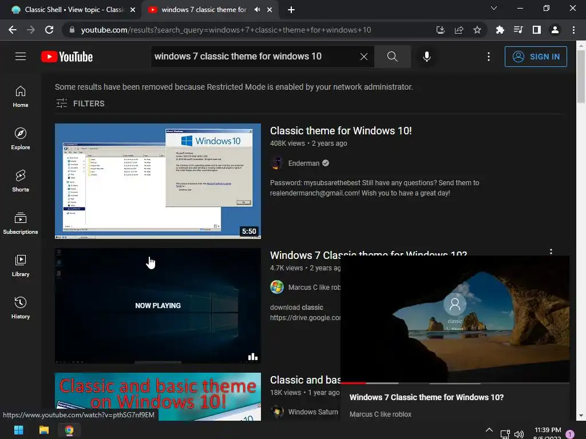The width and height of the screenshot is (586, 439).
Task: Open the tab search dropdown chevron
Action: pyautogui.click(x=494, y=8)
